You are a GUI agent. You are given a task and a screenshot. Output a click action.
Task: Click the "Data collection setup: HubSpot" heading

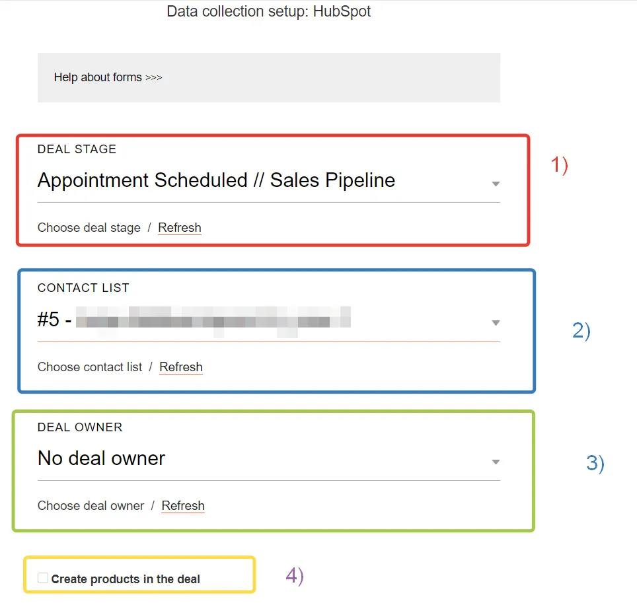(268, 12)
